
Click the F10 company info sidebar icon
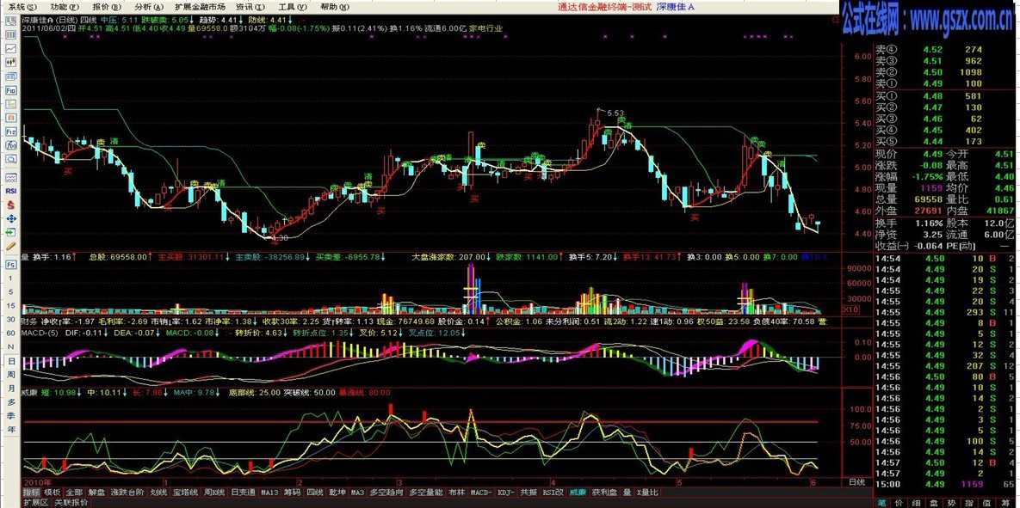point(11,90)
